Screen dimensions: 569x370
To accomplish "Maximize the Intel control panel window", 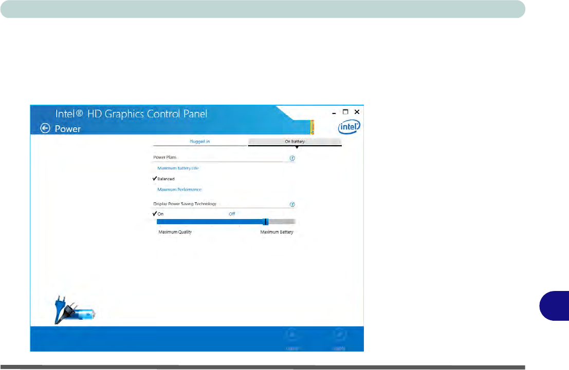I will coord(345,112).
